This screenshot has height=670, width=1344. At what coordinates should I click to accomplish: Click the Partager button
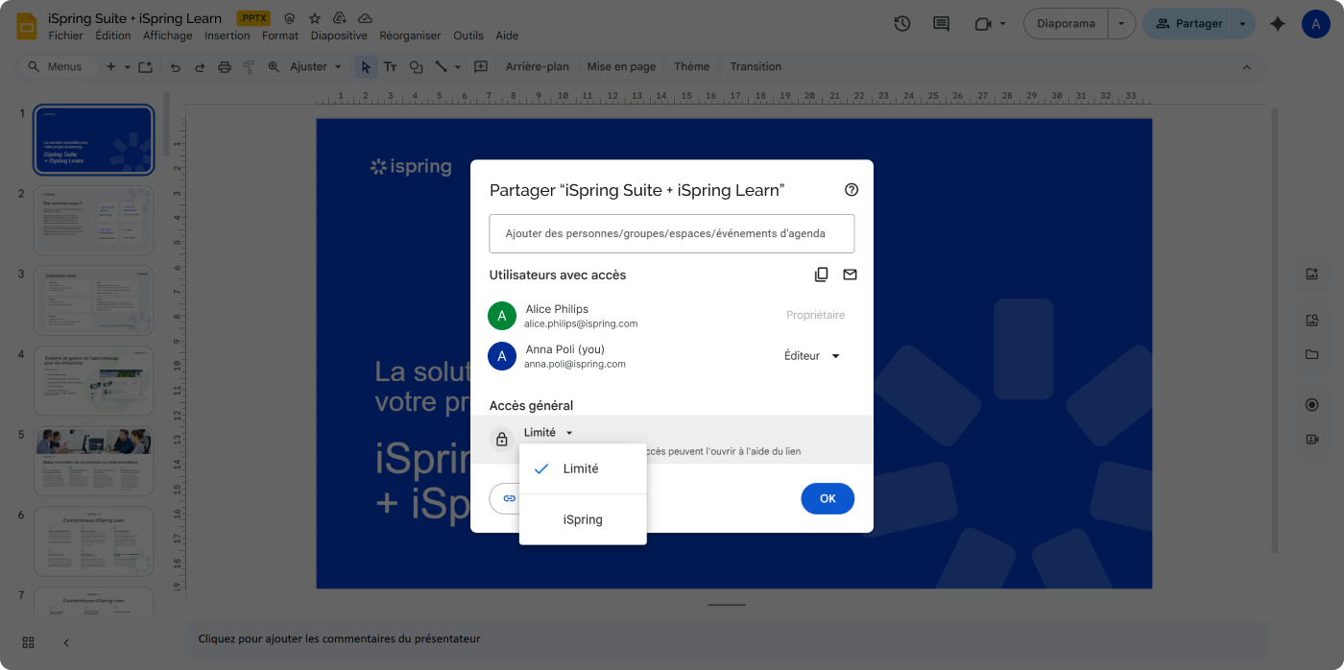click(1188, 24)
